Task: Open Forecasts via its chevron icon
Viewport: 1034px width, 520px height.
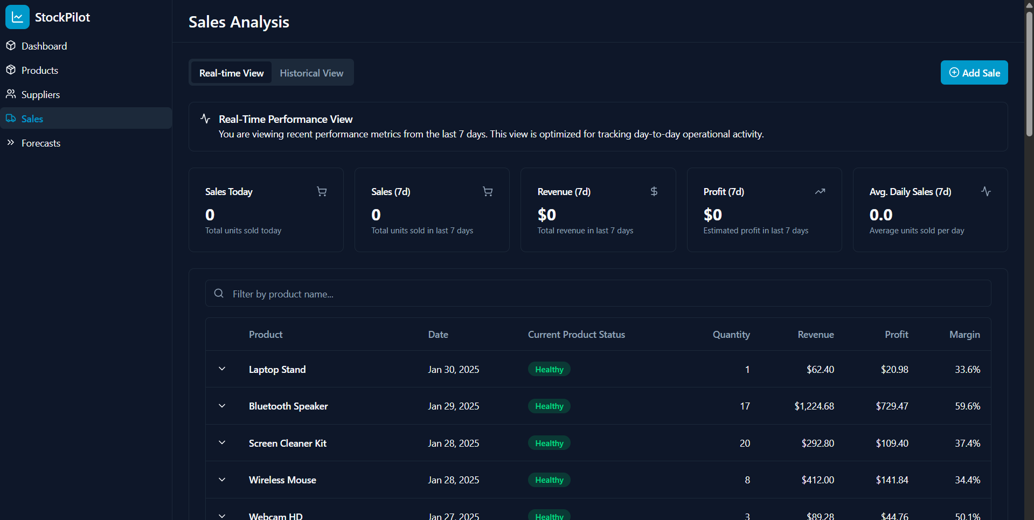Action: coord(11,142)
